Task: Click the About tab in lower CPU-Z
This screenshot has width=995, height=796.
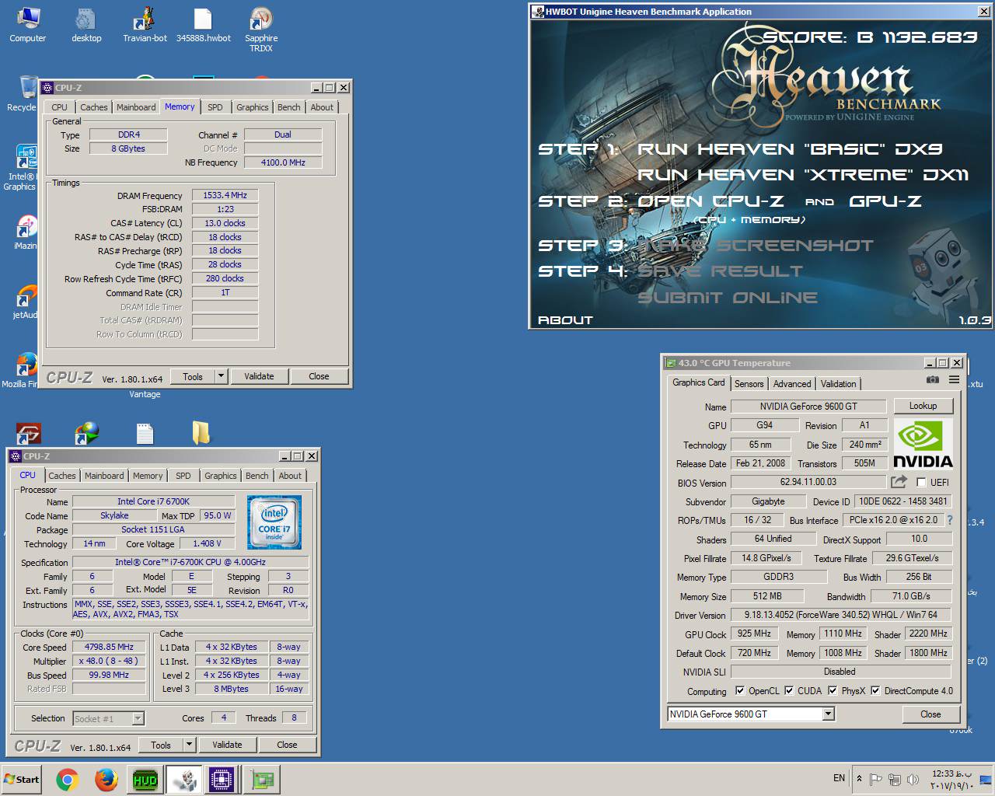Action: [x=290, y=476]
